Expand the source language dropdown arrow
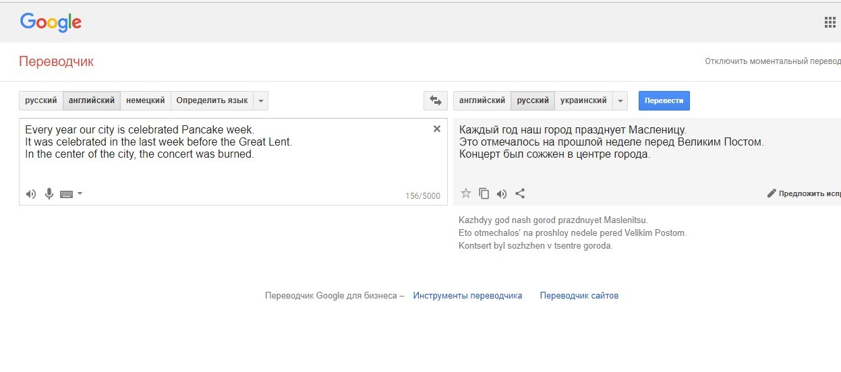This screenshot has height=372, width=841. coord(261,100)
